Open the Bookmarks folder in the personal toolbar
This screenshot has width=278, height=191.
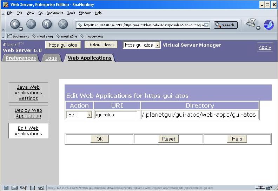(x=18, y=36)
